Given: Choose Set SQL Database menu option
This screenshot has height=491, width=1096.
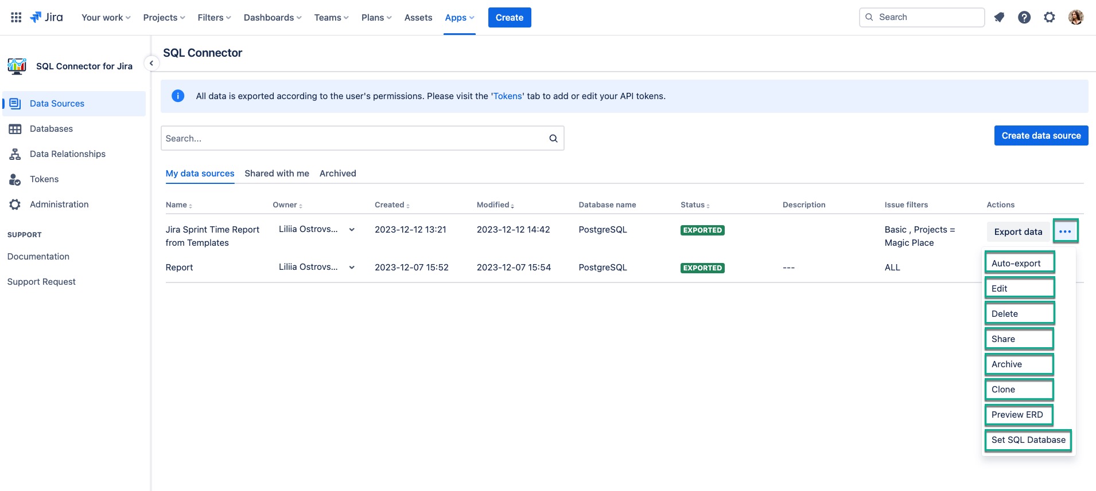Looking at the screenshot, I should (1028, 440).
